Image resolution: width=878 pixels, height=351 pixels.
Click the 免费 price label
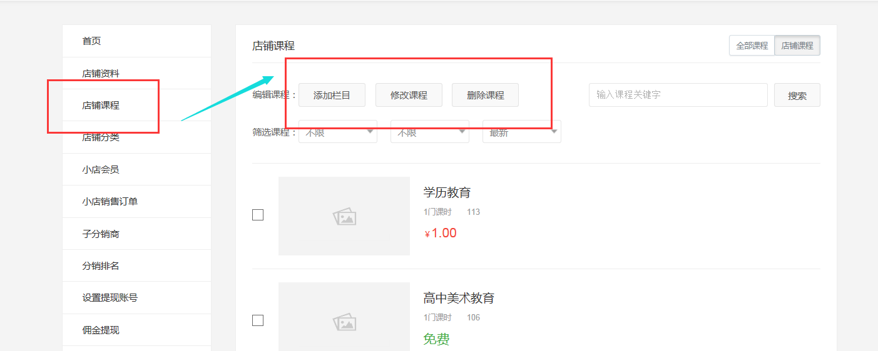click(436, 339)
